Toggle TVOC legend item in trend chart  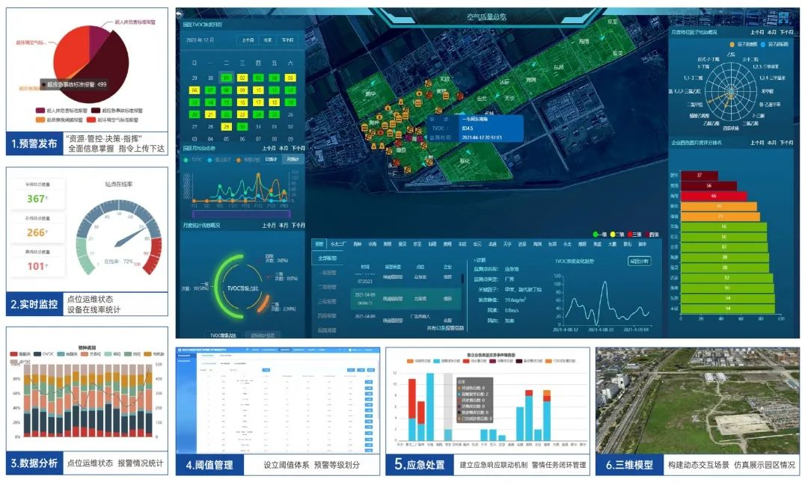(193, 160)
